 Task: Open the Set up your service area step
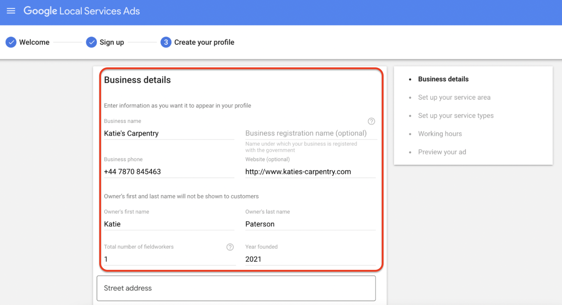(454, 97)
